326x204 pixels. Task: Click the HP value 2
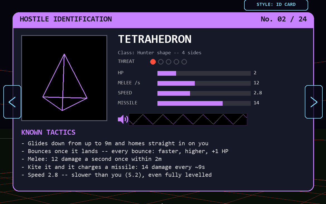(255, 73)
